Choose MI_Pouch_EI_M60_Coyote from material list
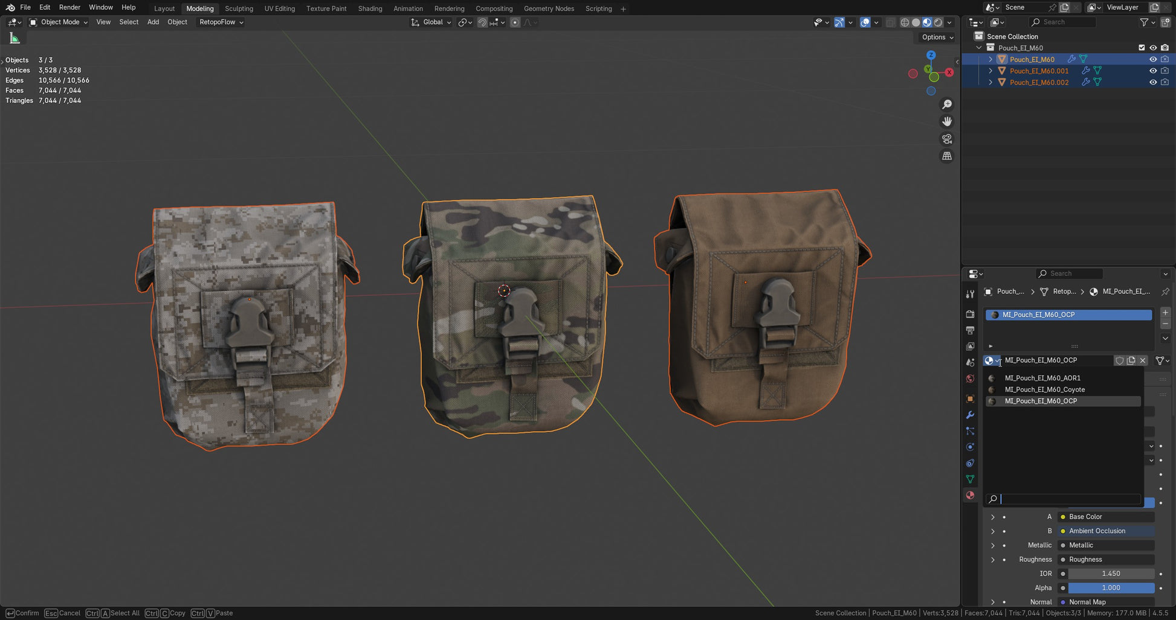The image size is (1176, 620). coord(1044,389)
